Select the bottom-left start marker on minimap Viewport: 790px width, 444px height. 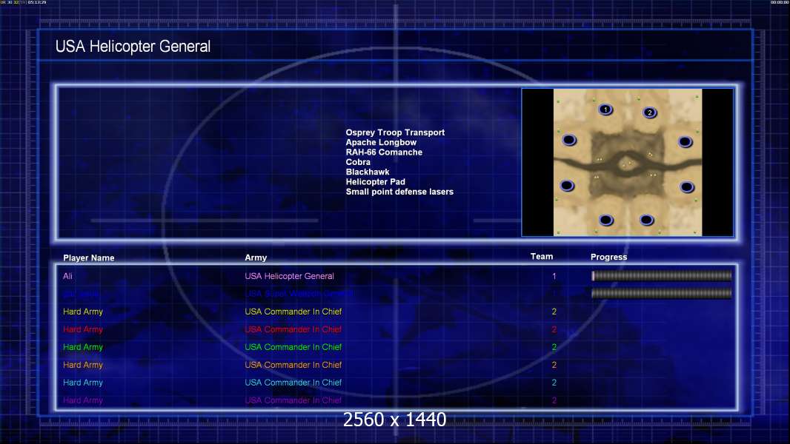pos(606,220)
